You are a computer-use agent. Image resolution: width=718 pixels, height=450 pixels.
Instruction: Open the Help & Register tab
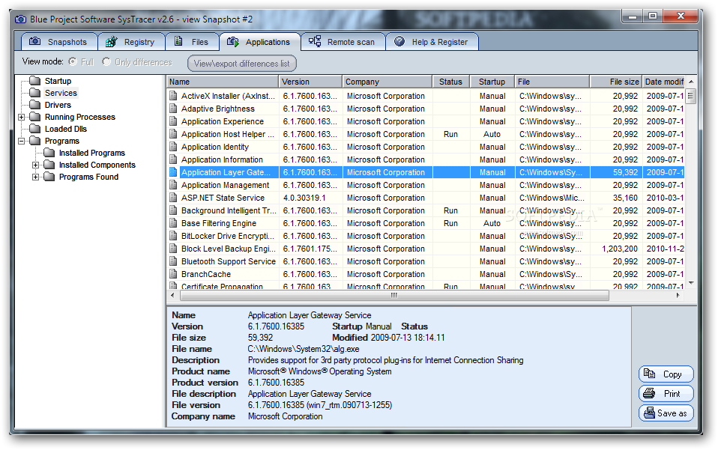coord(432,42)
